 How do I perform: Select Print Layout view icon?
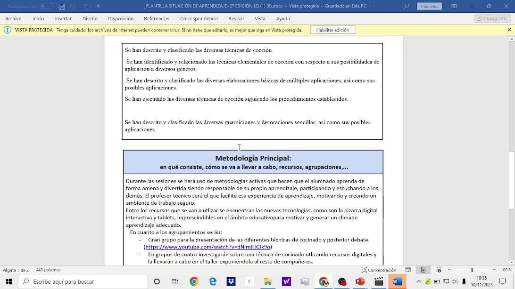pos(423,270)
